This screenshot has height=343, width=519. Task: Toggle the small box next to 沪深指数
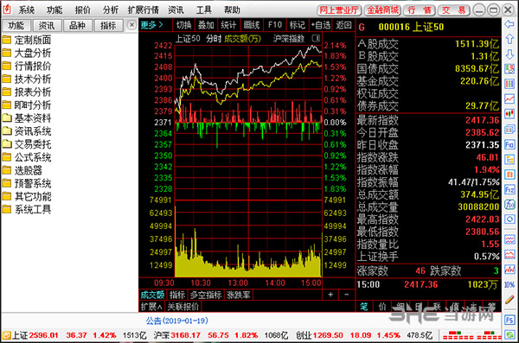coord(316,38)
